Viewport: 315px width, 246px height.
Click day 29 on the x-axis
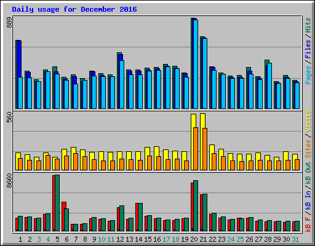277,239
